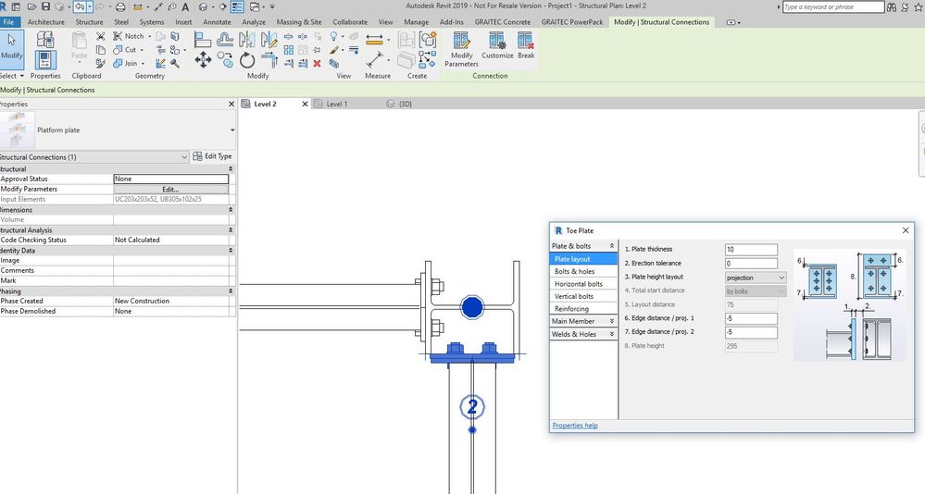Click the Edge distance / proj. 2 field

(751, 332)
